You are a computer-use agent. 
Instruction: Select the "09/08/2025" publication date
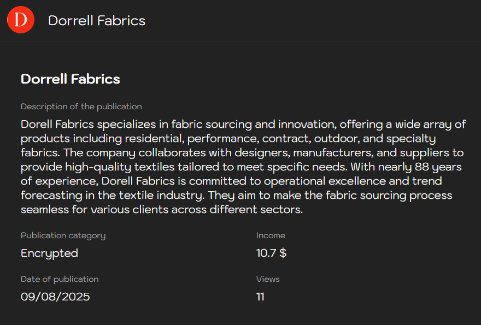55,297
